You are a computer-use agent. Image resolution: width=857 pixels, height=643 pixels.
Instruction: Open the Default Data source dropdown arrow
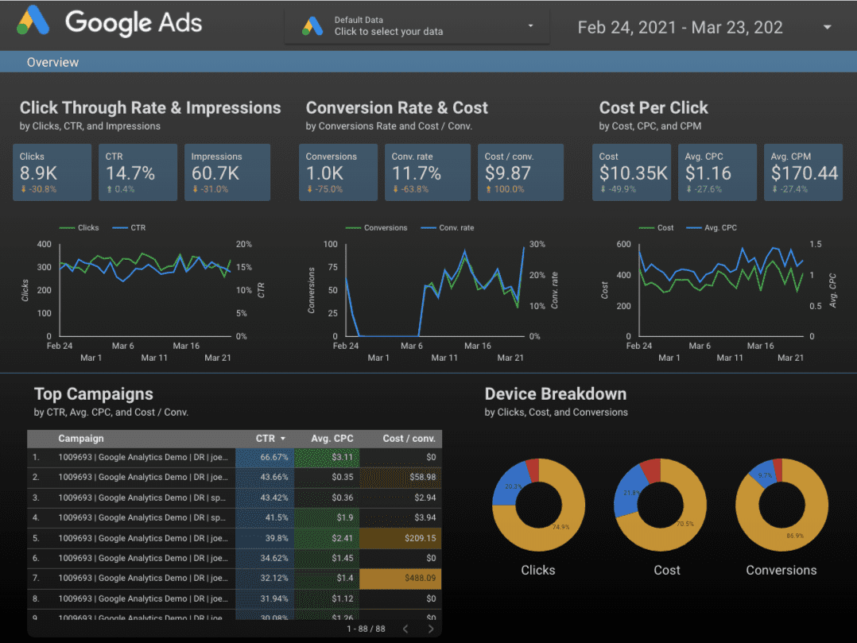point(530,25)
